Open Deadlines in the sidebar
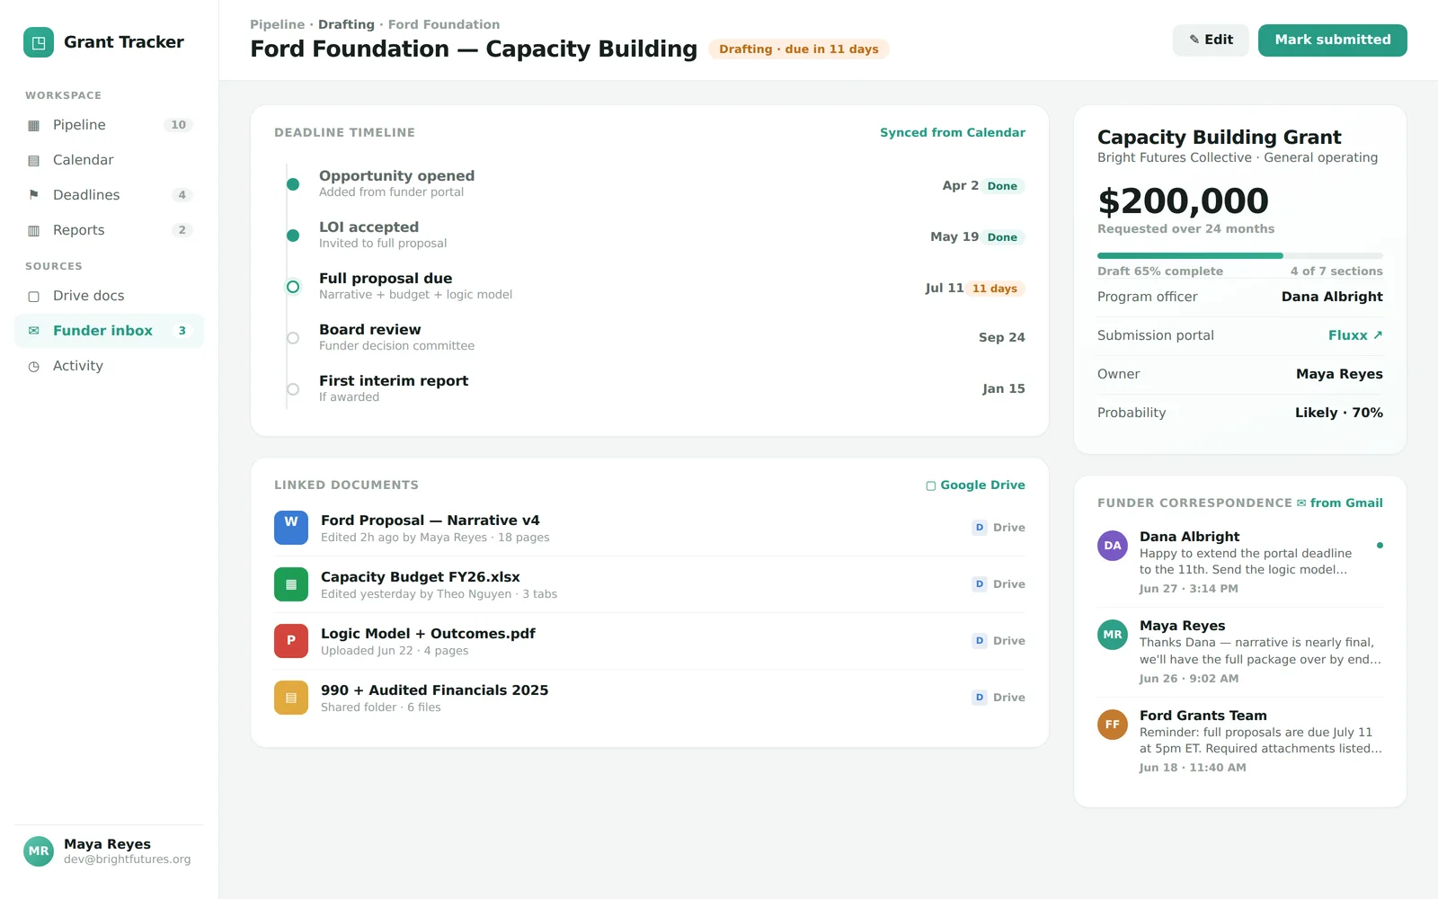 [x=109, y=195]
